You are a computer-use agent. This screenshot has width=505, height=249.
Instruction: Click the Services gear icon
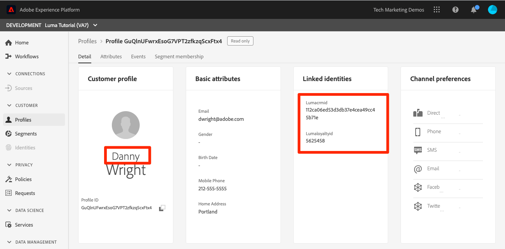(x=9, y=225)
